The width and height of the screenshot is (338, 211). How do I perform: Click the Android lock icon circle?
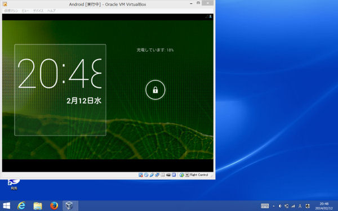click(x=155, y=90)
